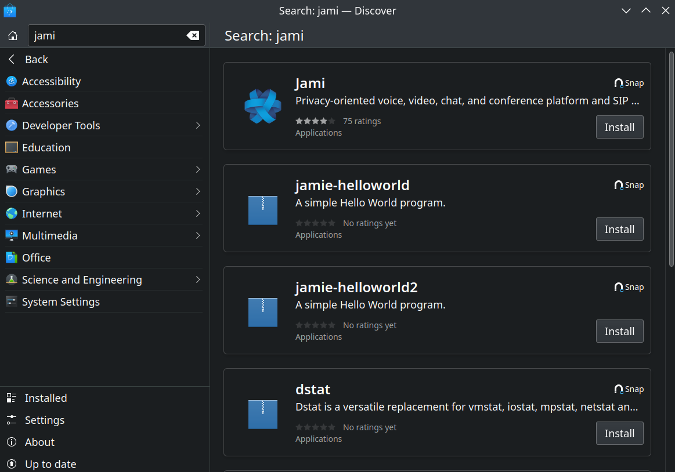Click the Jami star rating
This screenshot has width=675, height=472.
tap(315, 121)
